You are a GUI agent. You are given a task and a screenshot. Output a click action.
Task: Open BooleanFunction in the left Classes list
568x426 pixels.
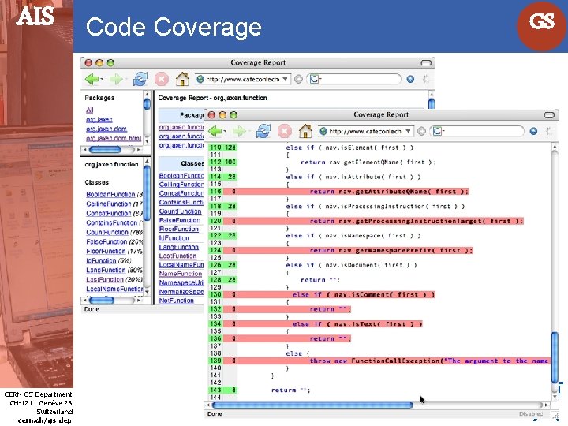coord(110,195)
